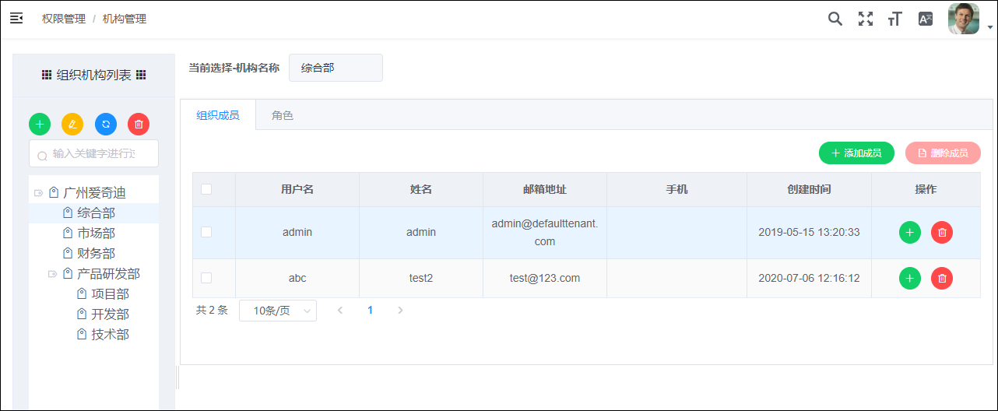Viewport: 998px width, 411px height.
Task: Click the email admin@defaulttenant.com cell
Action: point(545,232)
